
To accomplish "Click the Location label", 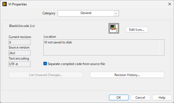I will pyautogui.click(x=50, y=37).
